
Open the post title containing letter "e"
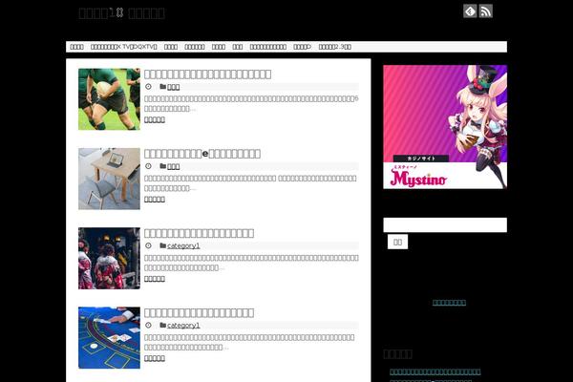pos(202,154)
